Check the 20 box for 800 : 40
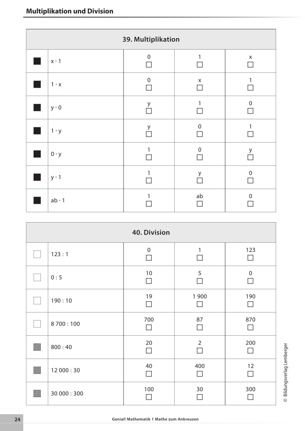This screenshot has width=305, height=431. click(149, 351)
